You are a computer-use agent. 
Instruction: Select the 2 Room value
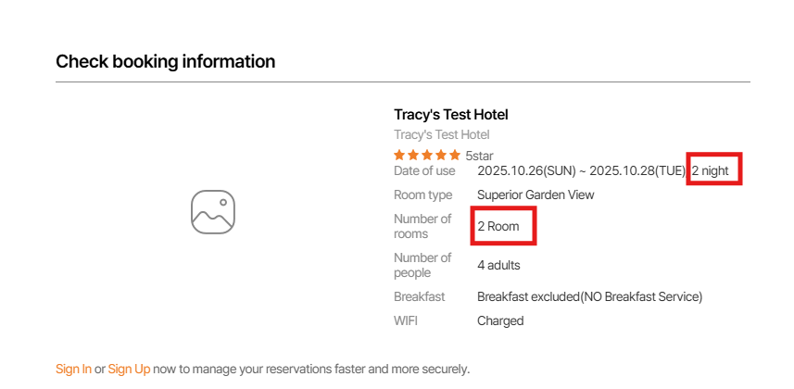click(498, 226)
